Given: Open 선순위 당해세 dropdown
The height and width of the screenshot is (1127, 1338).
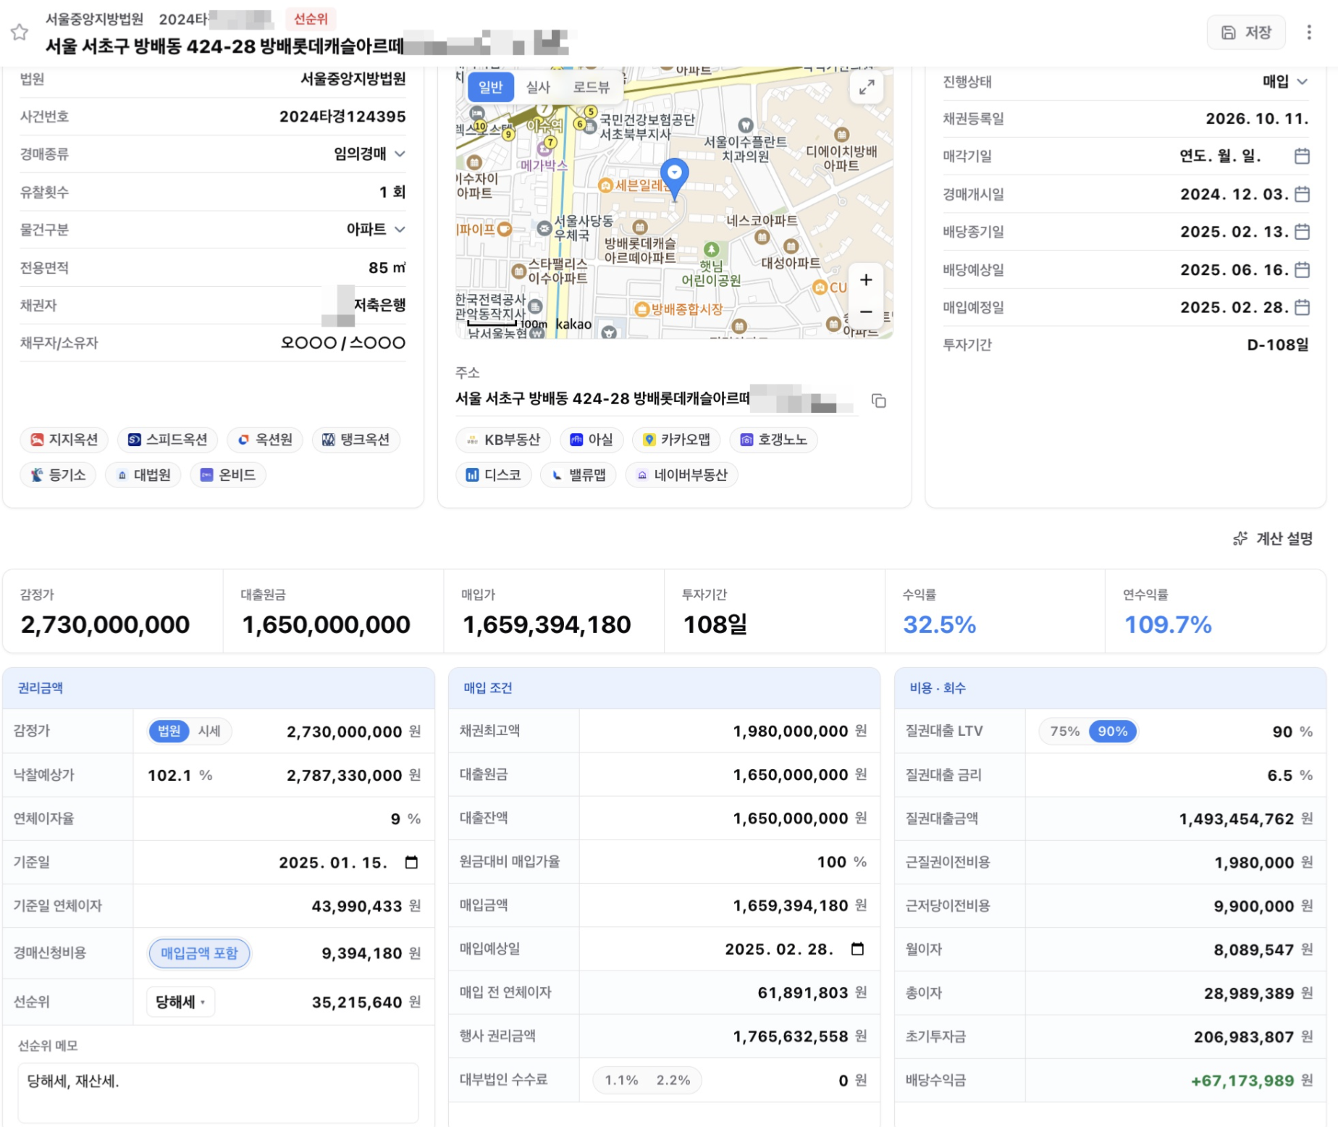Looking at the screenshot, I should 180,1002.
